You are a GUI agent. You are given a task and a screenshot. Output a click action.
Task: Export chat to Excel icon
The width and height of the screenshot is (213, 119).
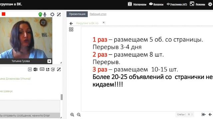click(x=36, y=69)
